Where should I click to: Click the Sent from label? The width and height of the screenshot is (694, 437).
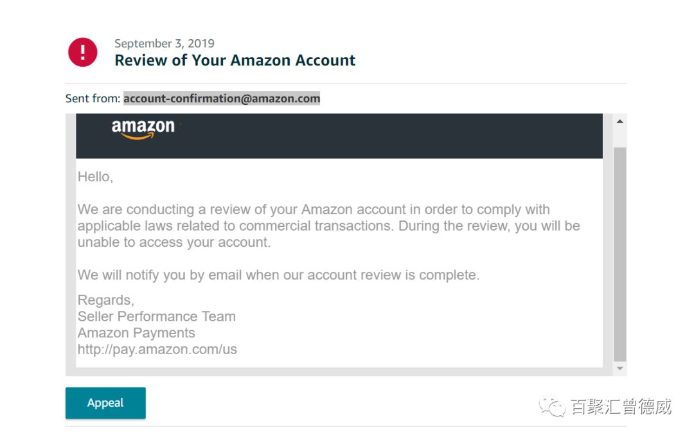coord(93,98)
